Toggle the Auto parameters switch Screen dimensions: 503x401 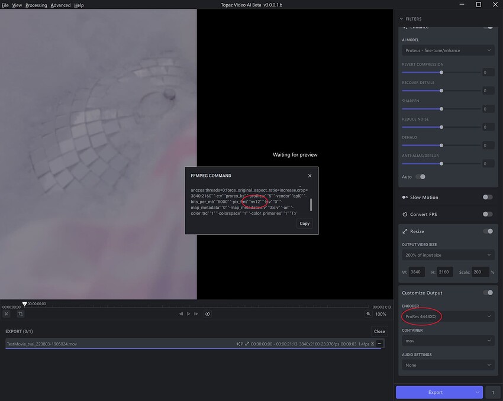point(420,177)
